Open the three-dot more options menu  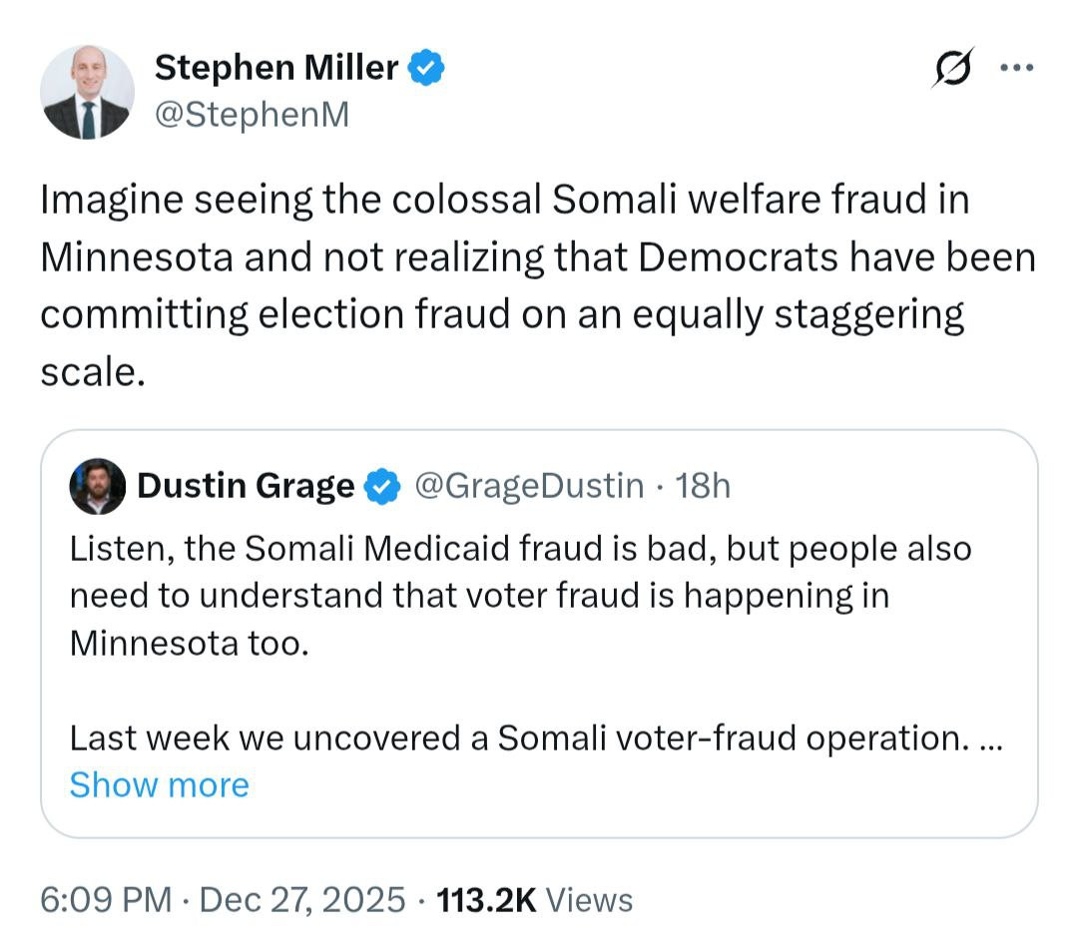point(1016,69)
